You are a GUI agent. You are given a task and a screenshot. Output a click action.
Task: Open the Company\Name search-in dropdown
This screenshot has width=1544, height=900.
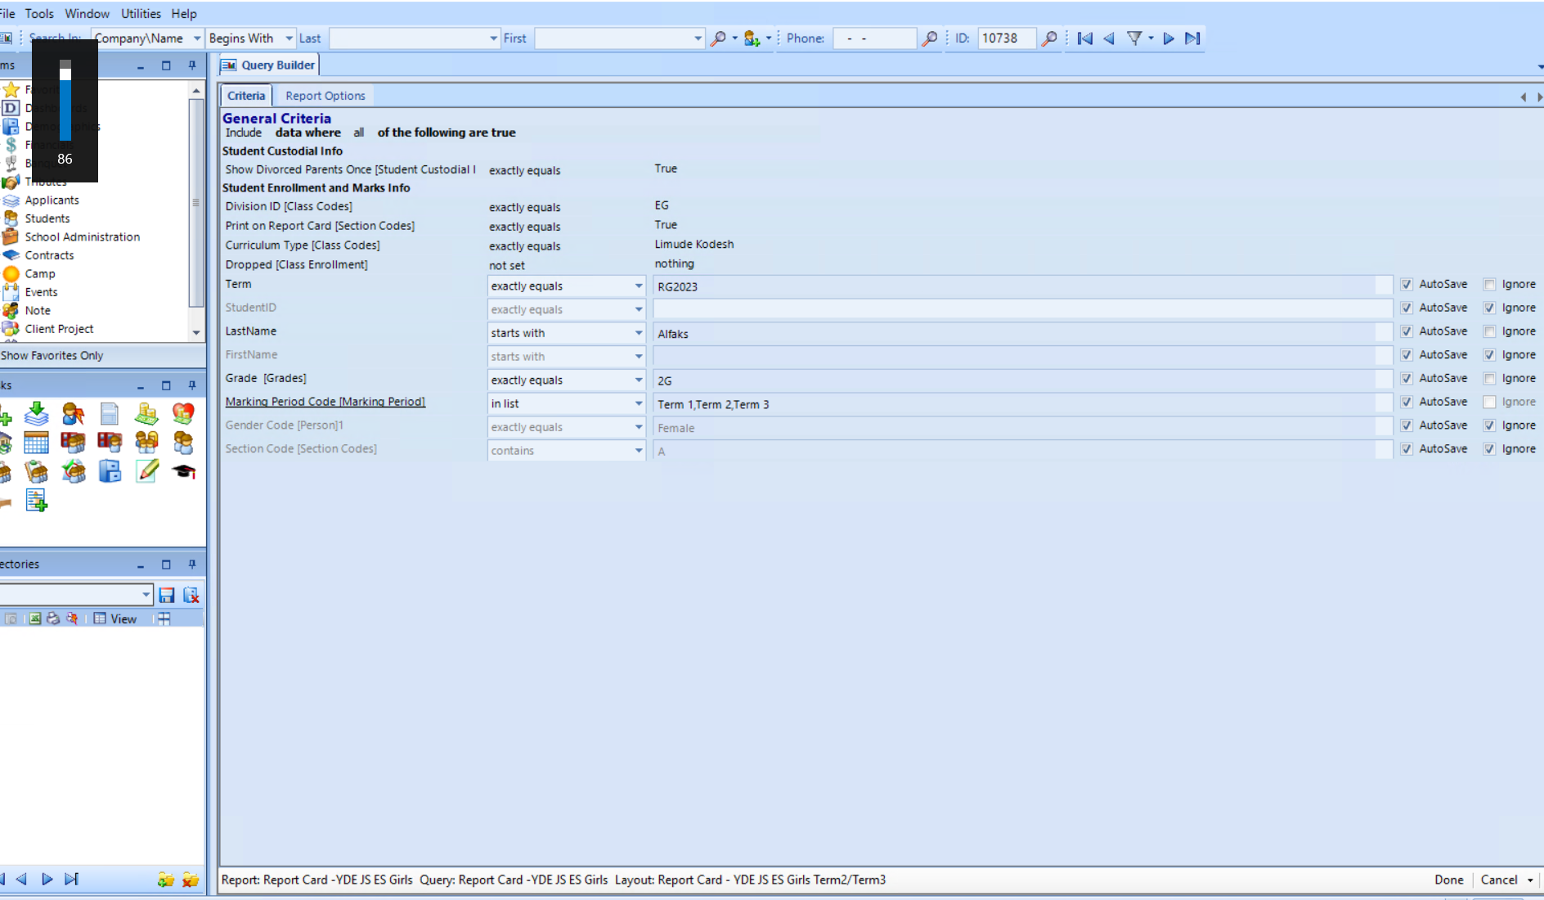(197, 38)
